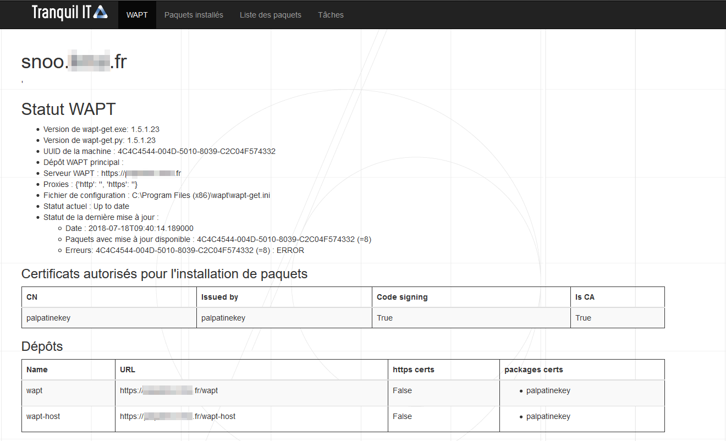Click Statut de la dernière mise à jour

point(101,217)
